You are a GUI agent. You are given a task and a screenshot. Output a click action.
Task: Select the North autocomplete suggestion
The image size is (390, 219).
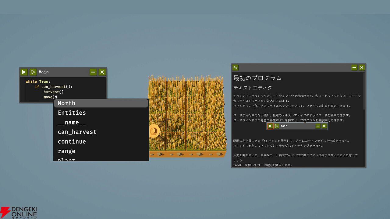(x=66, y=103)
